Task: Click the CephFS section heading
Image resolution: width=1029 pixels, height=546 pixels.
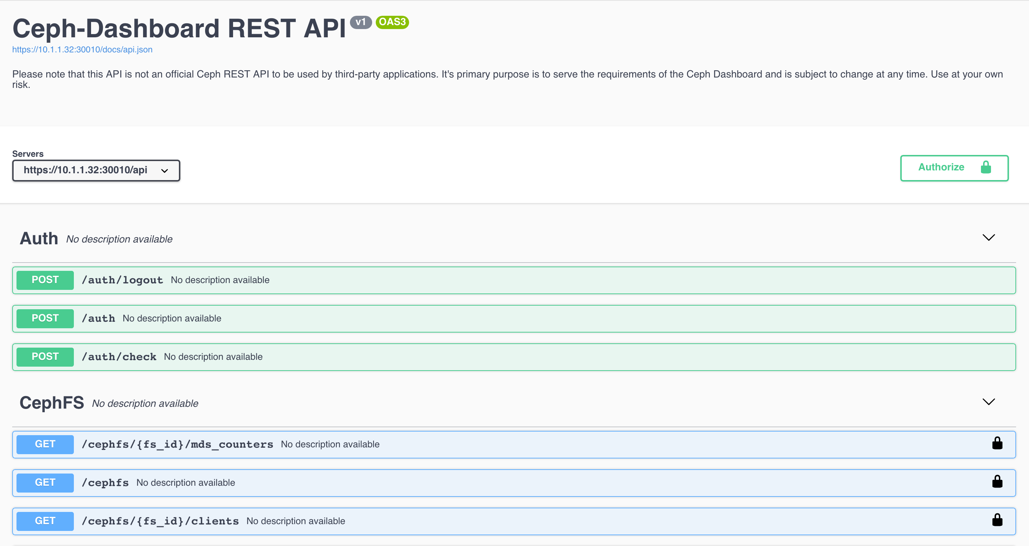Action: click(52, 403)
